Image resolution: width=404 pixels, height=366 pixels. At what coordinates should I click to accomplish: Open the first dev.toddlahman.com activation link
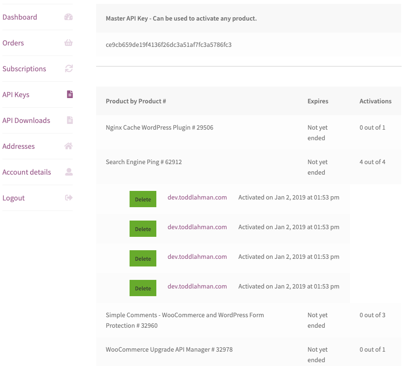tap(197, 197)
